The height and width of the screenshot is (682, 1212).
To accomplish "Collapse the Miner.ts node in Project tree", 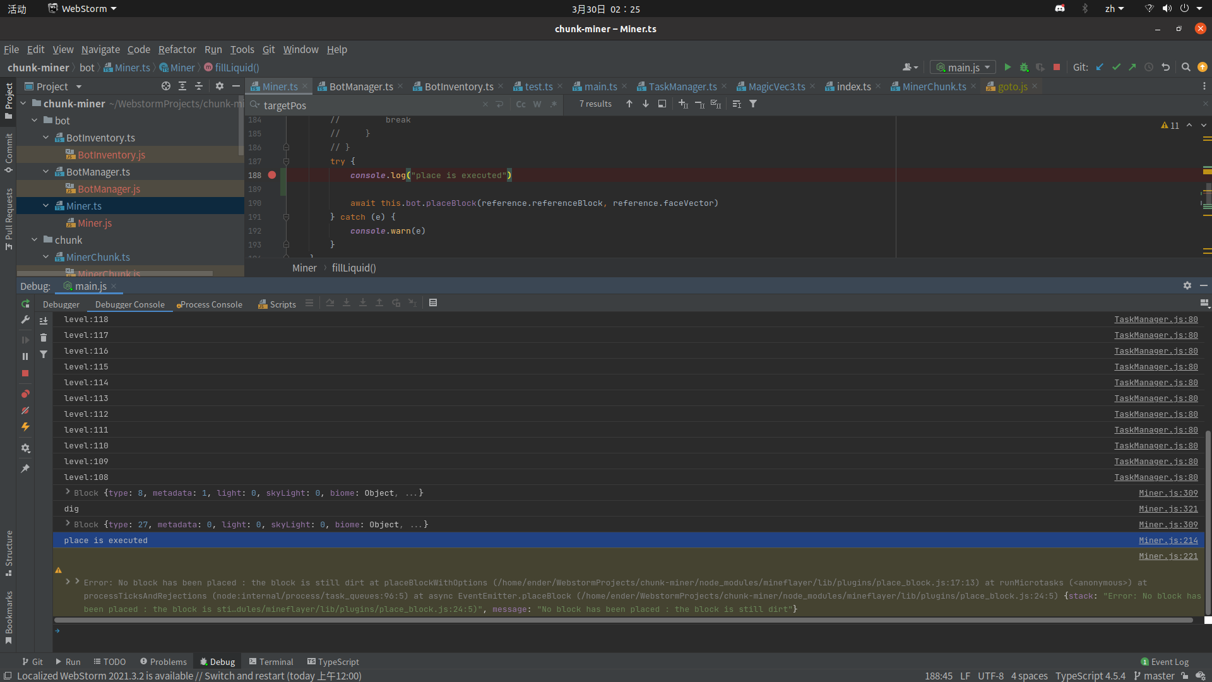I will [45, 205].
